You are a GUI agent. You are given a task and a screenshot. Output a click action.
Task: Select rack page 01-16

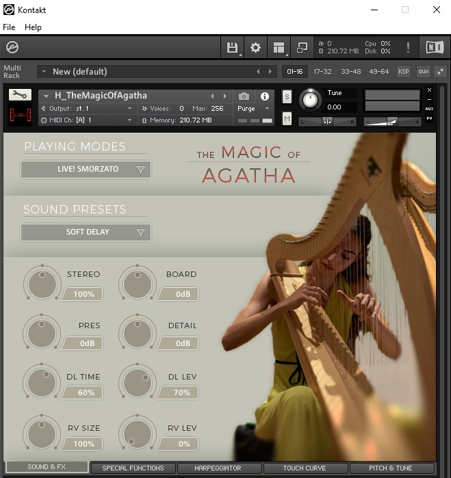(x=295, y=72)
